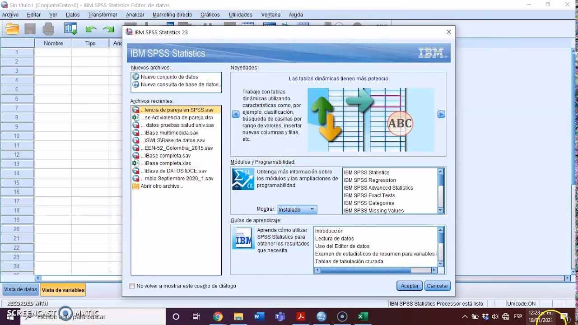Select Uso del Editor de datos guide
Viewport: 578px width, 325px height.
click(x=342, y=246)
